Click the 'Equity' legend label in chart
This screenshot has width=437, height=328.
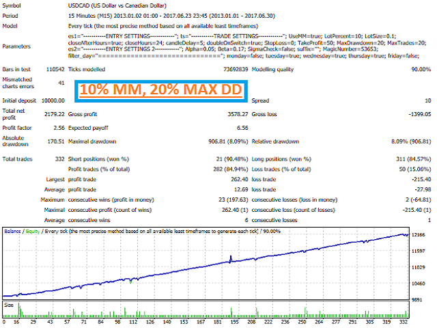pos(33,231)
